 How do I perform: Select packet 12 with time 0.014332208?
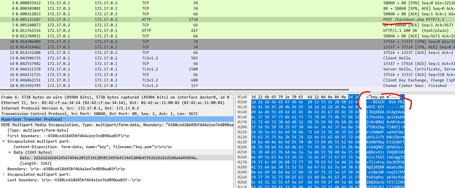[227, 52]
